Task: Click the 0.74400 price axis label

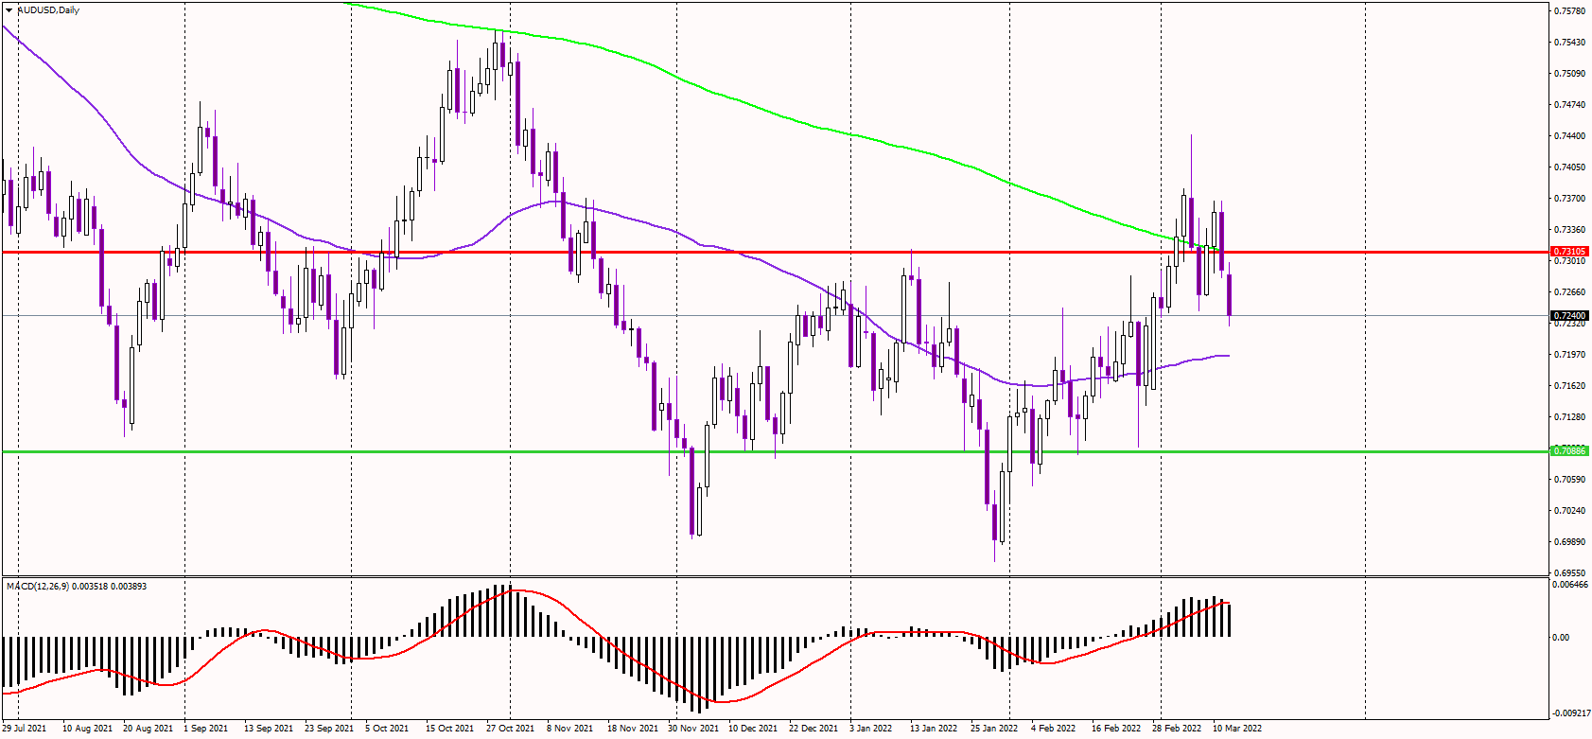Action: [x=1570, y=136]
